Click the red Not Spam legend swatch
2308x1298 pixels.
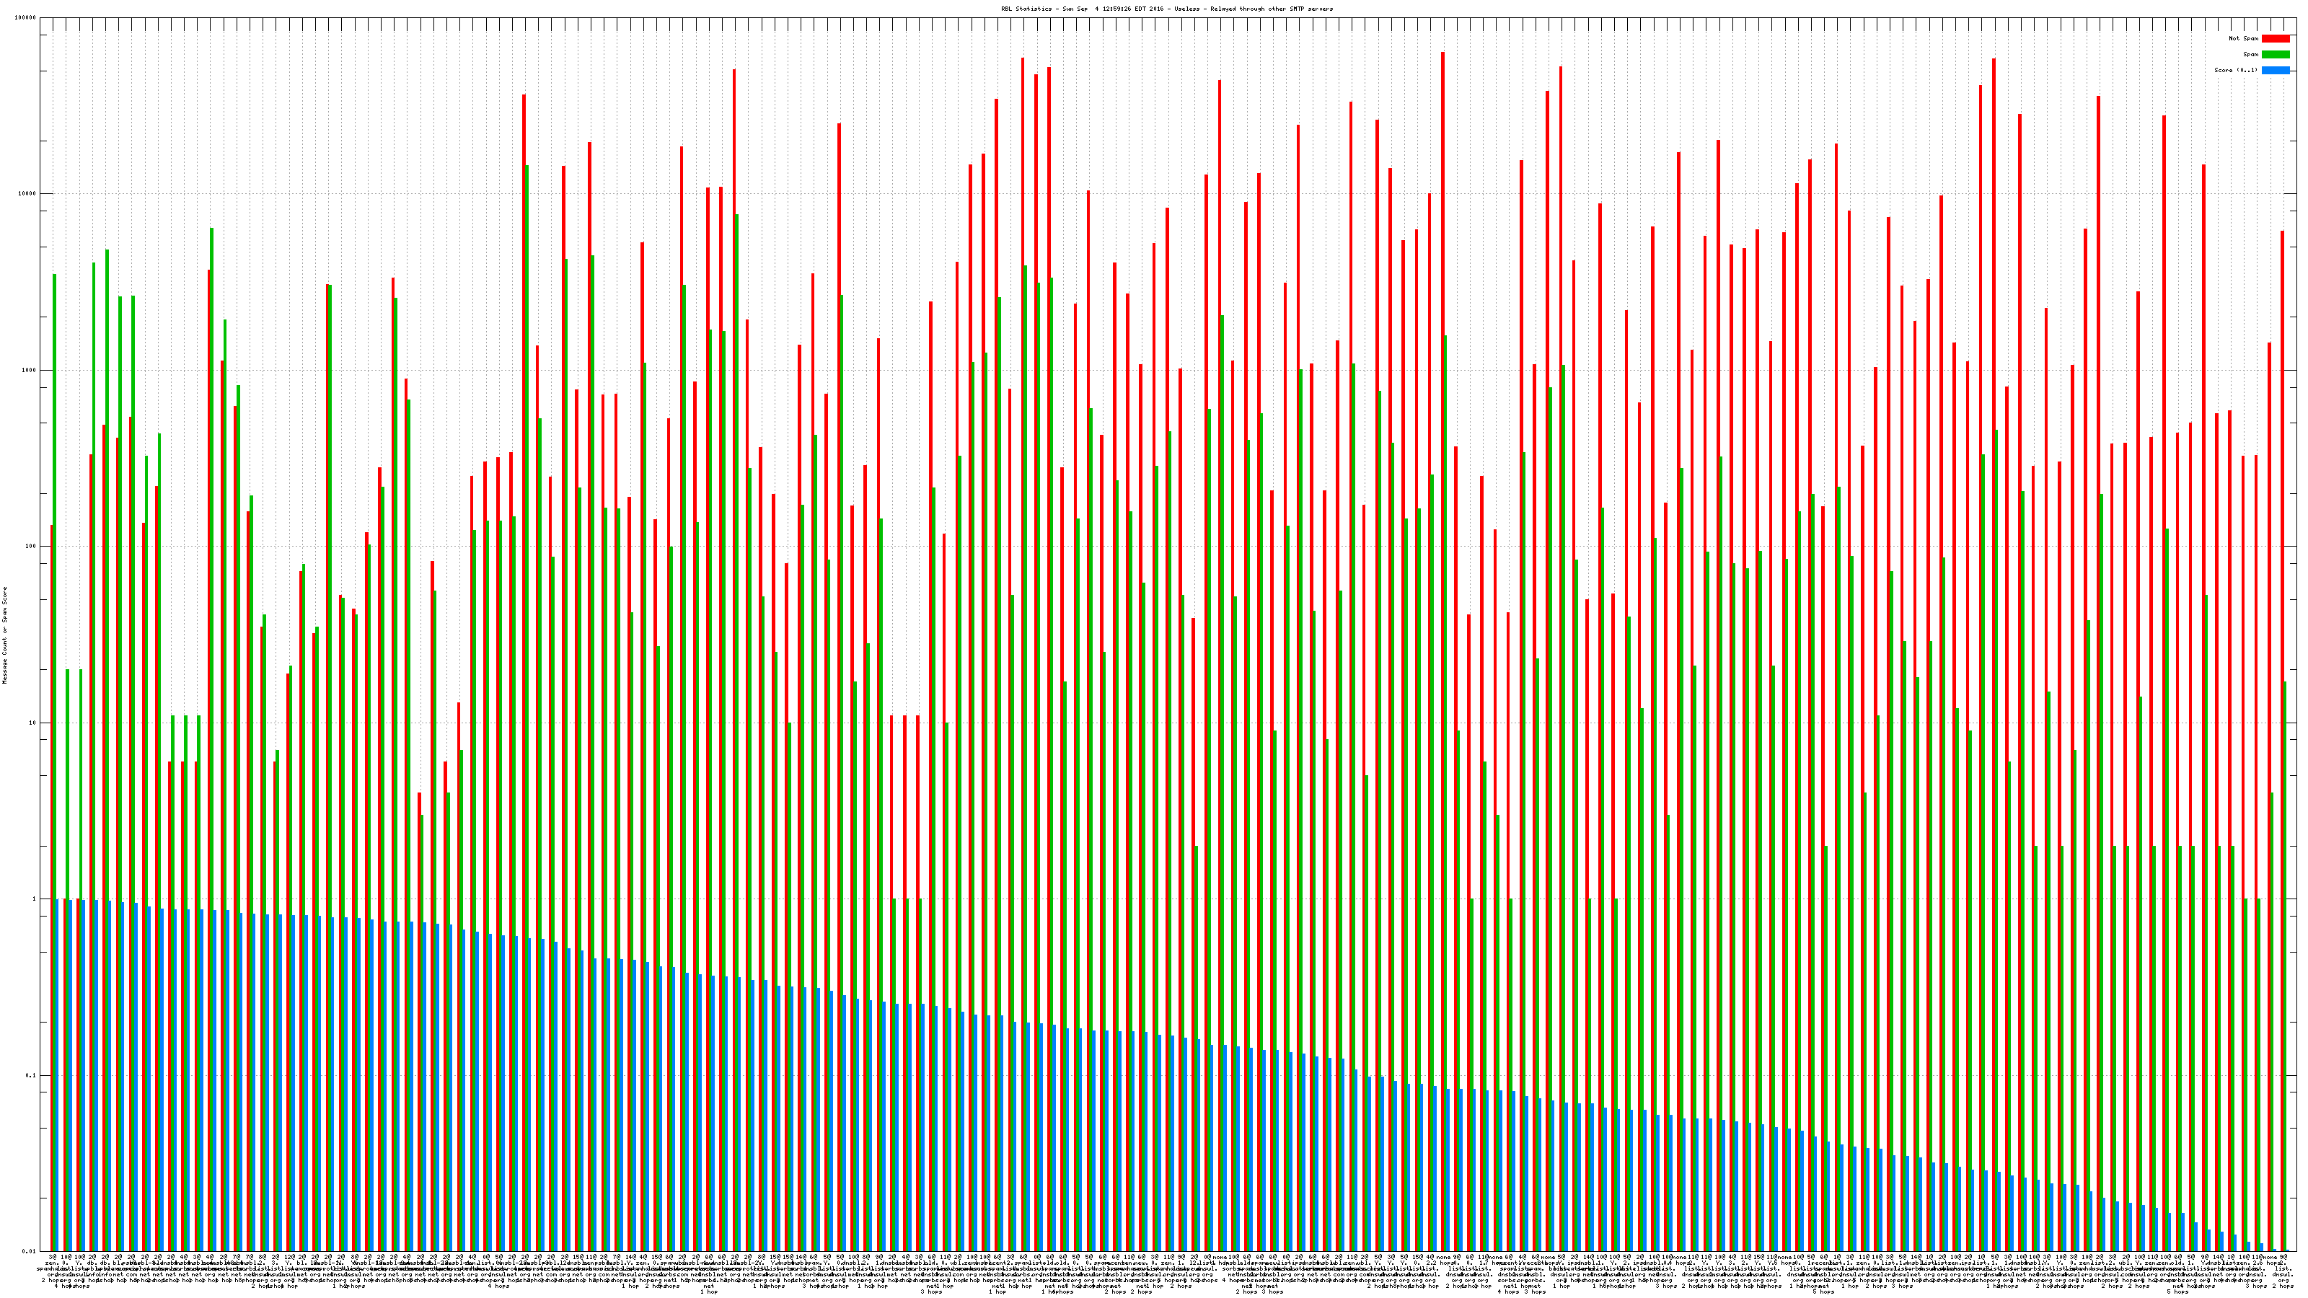(2275, 38)
